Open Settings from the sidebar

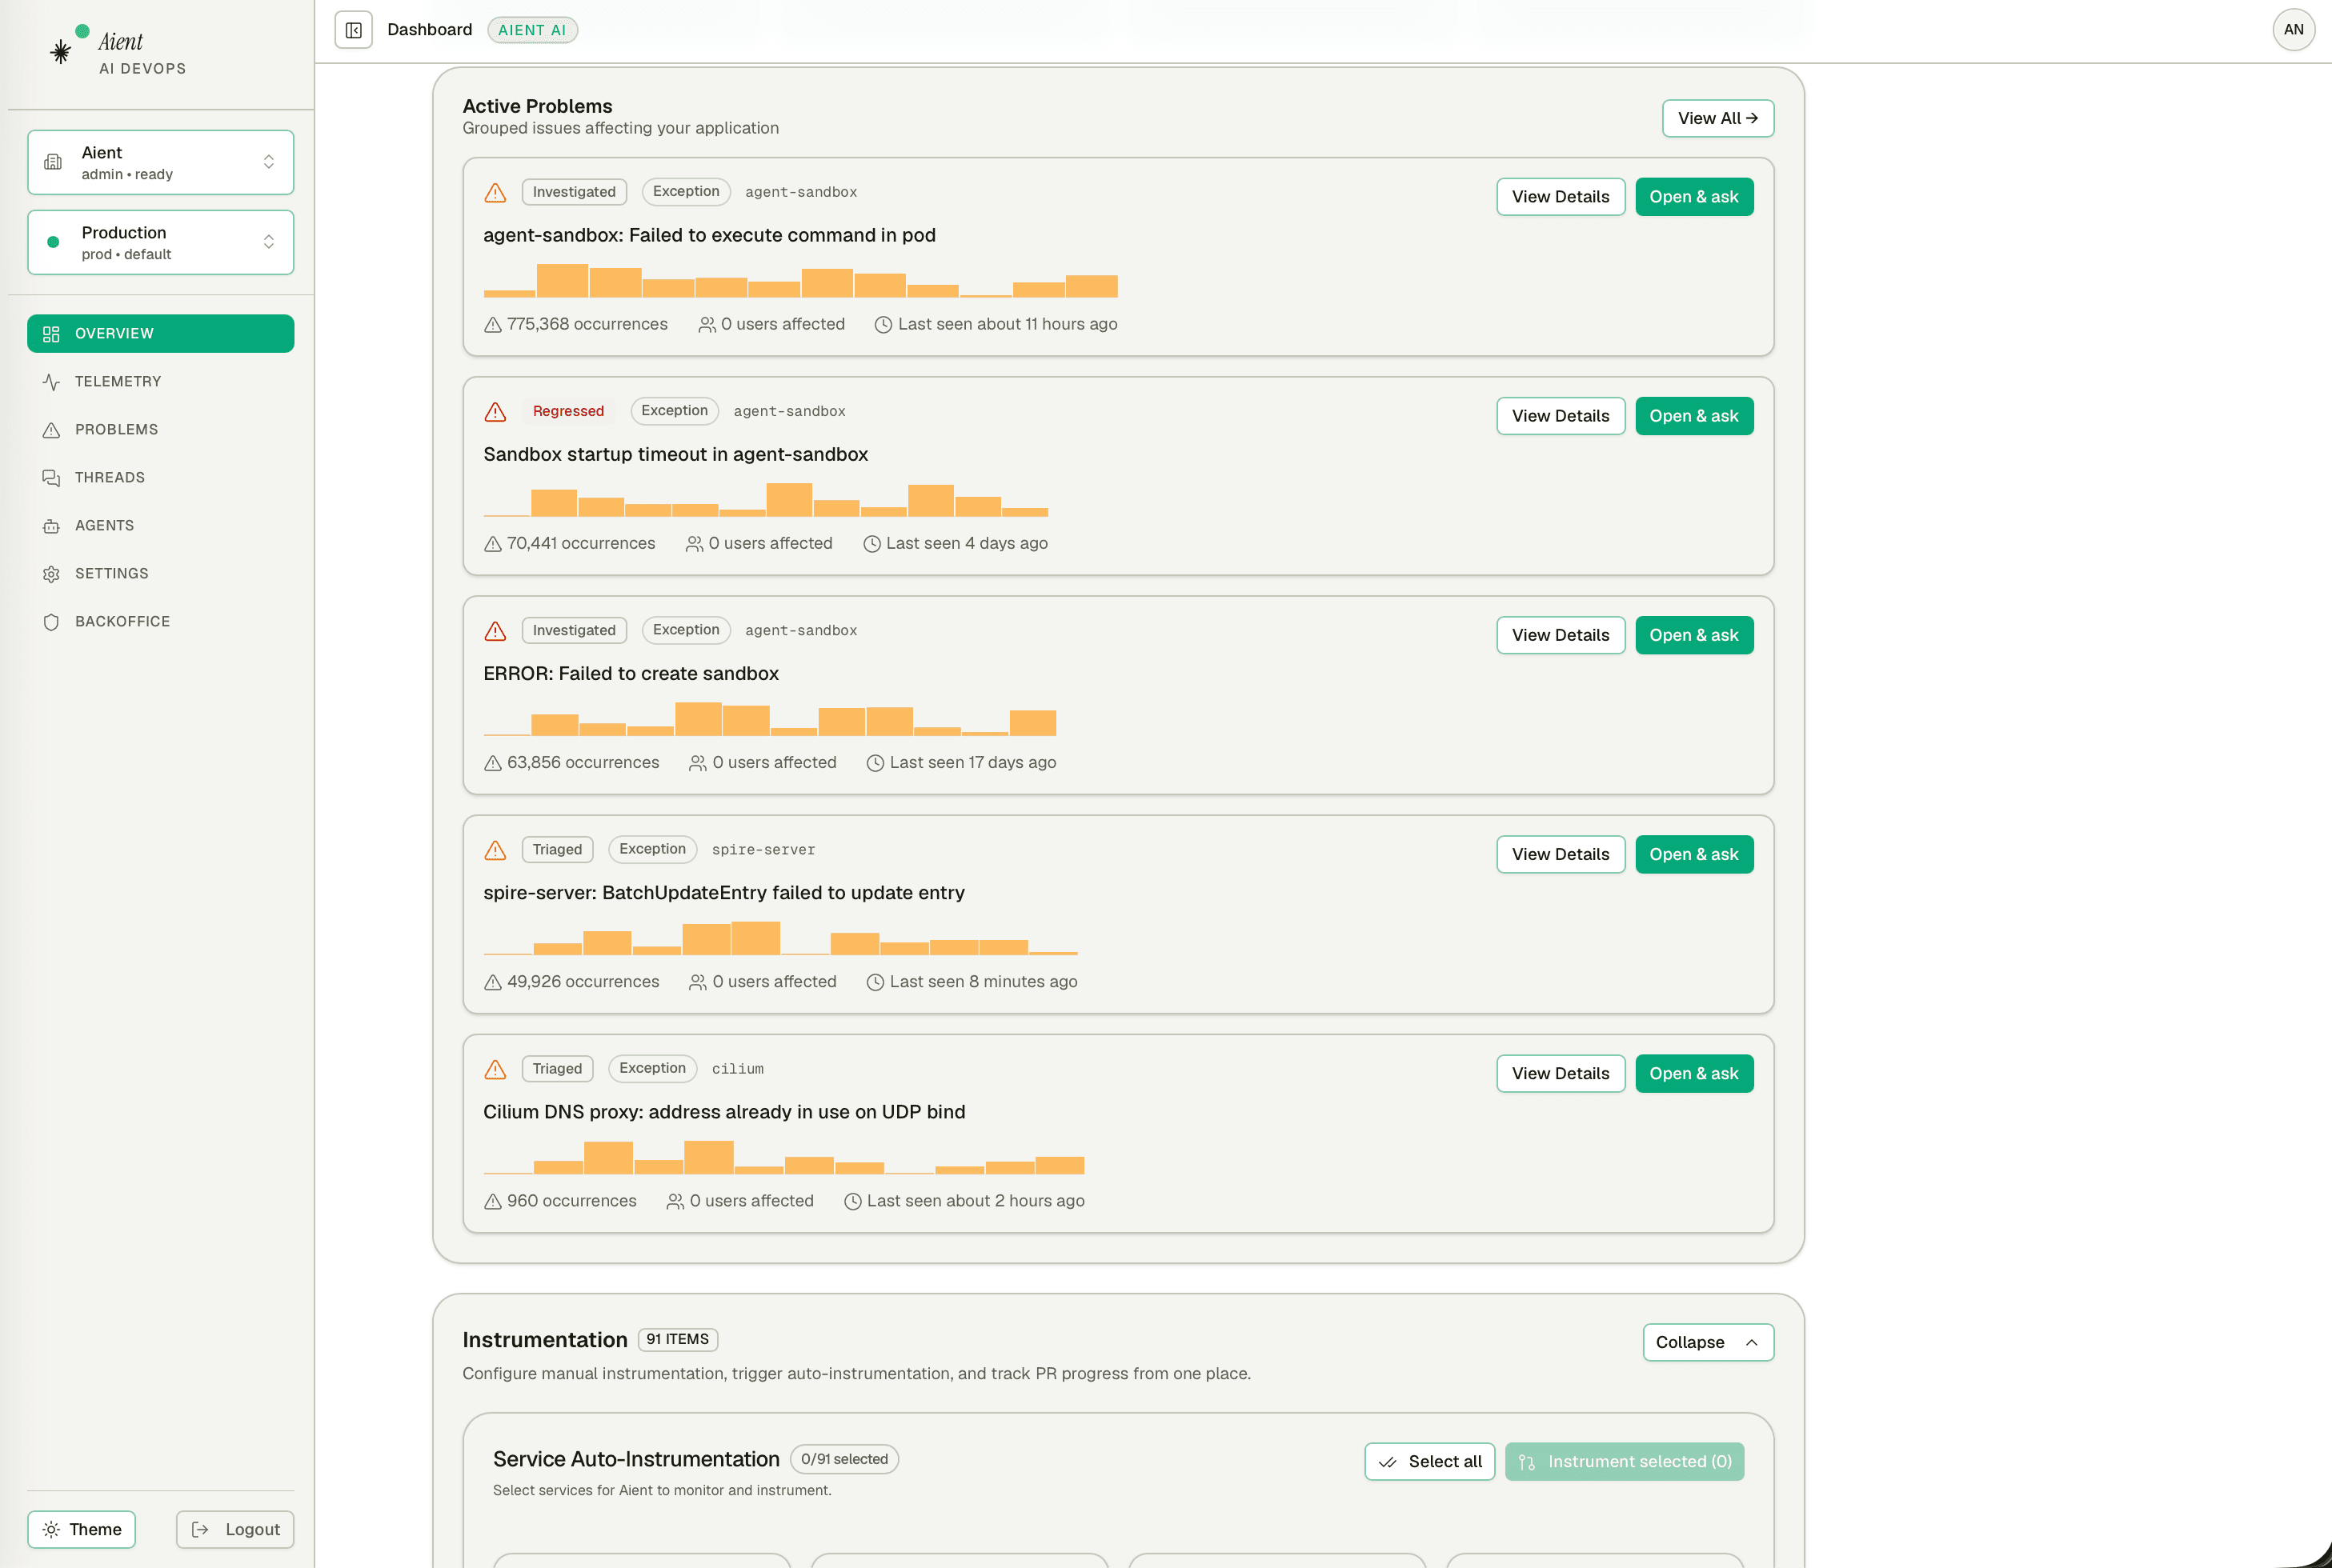[161, 574]
